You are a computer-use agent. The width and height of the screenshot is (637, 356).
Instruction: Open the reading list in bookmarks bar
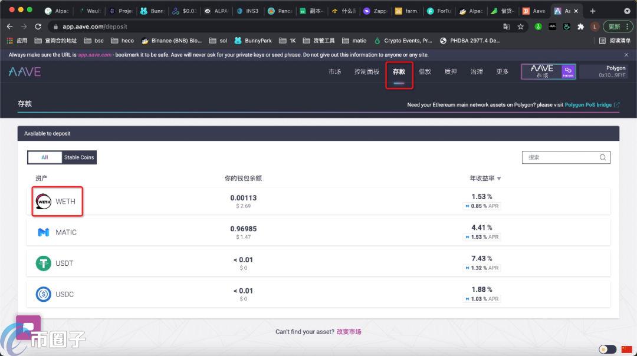pos(615,41)
